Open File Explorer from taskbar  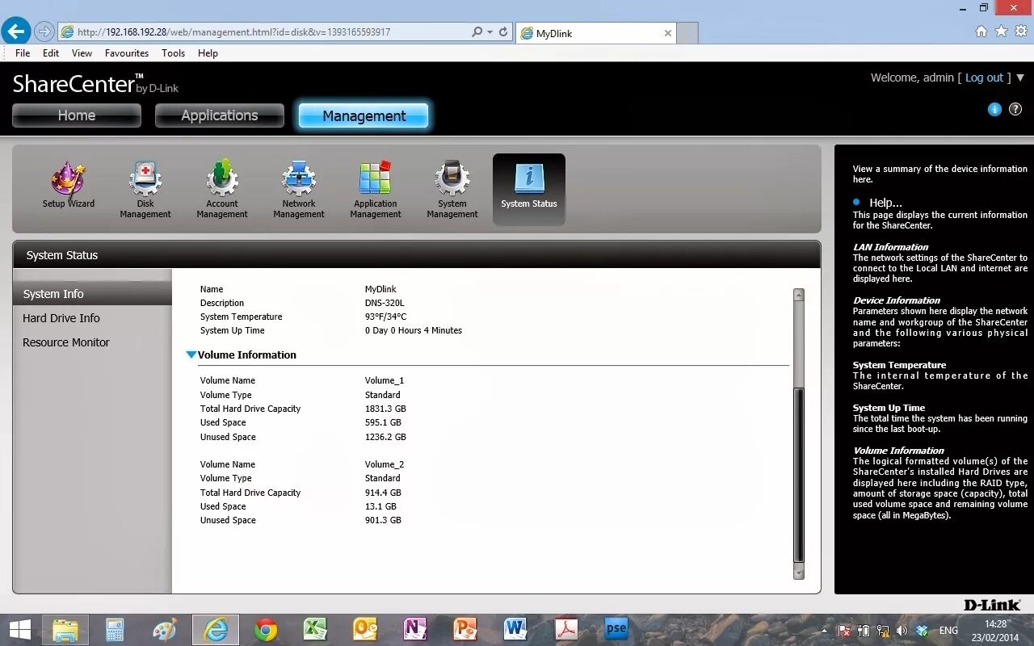(65, 630)
